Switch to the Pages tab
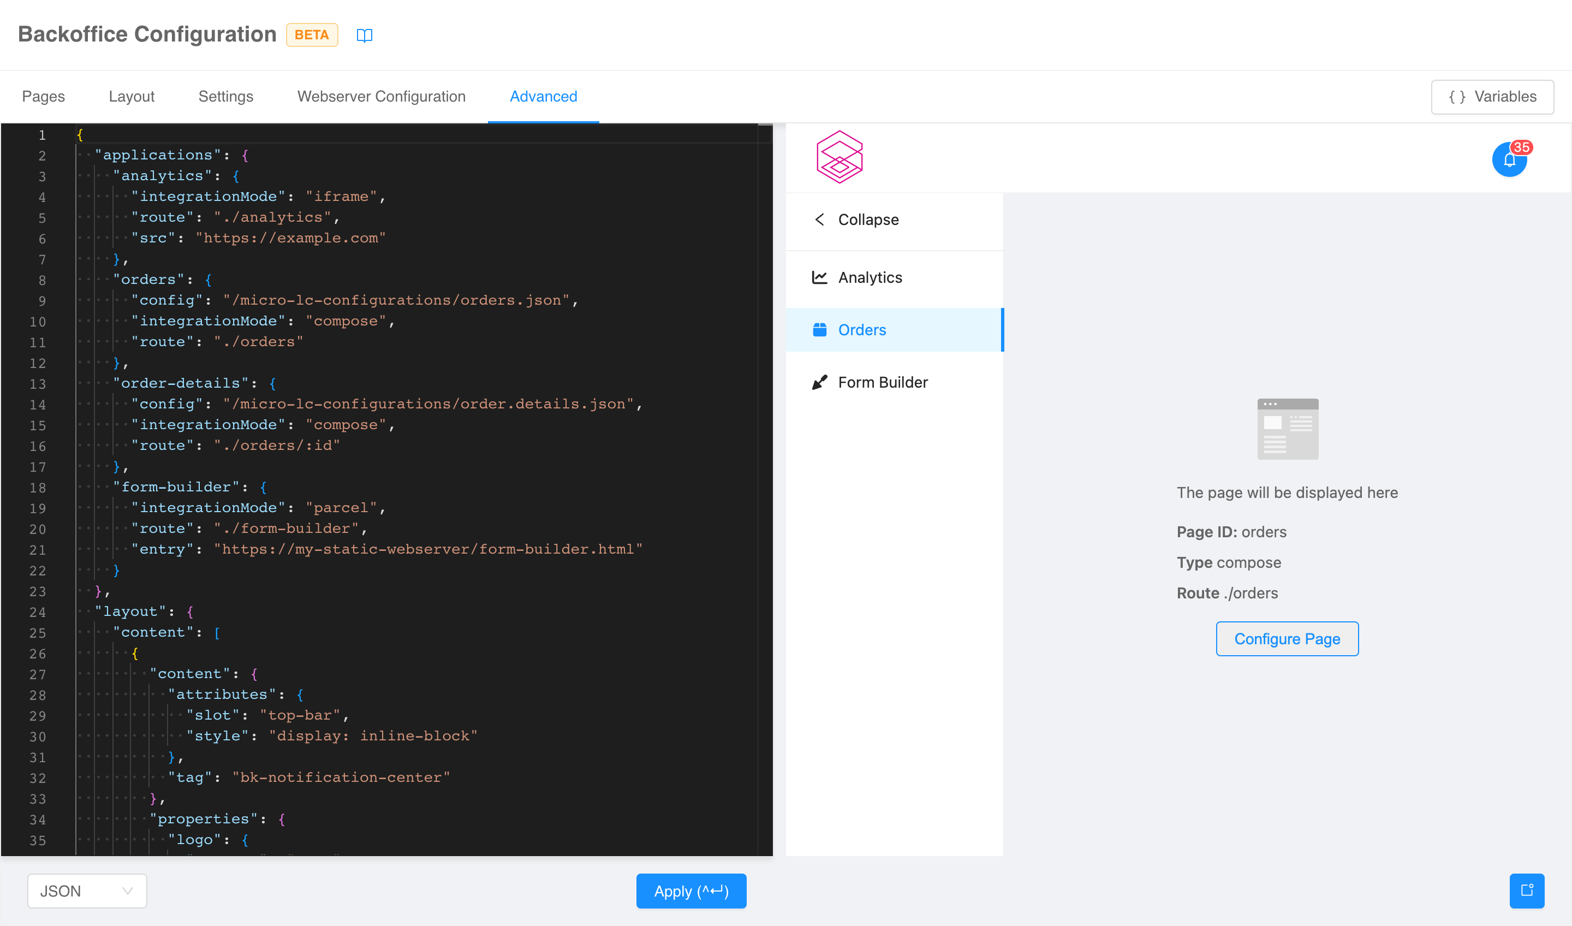 (x=43, y=97)
